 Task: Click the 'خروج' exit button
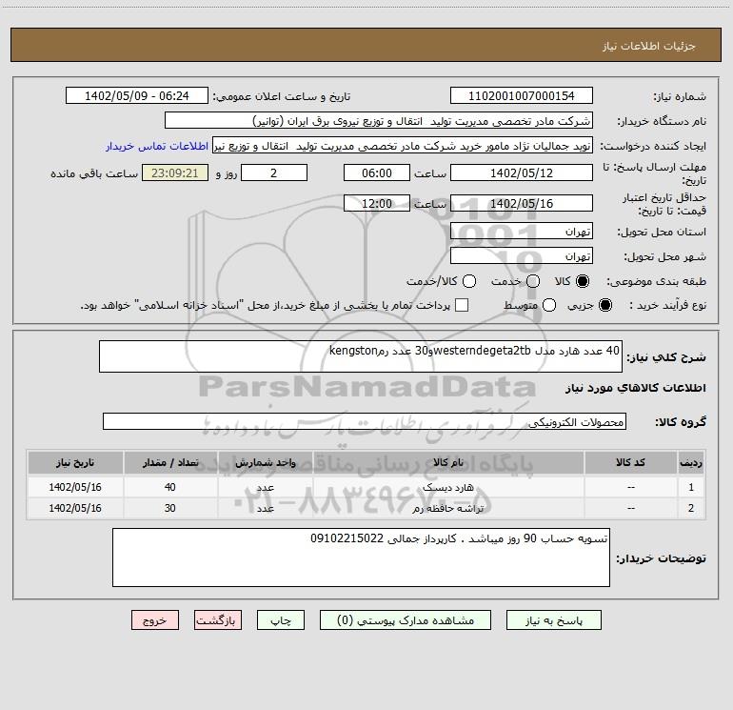coord(155,620)
